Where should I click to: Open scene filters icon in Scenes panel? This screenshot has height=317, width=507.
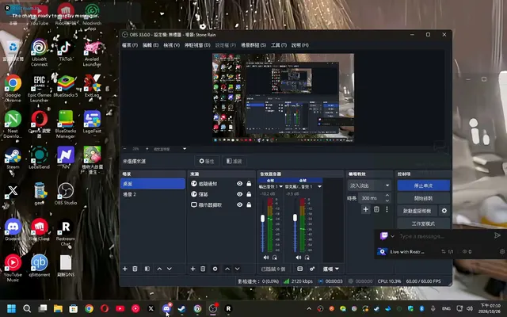click(x=147, y=269)
